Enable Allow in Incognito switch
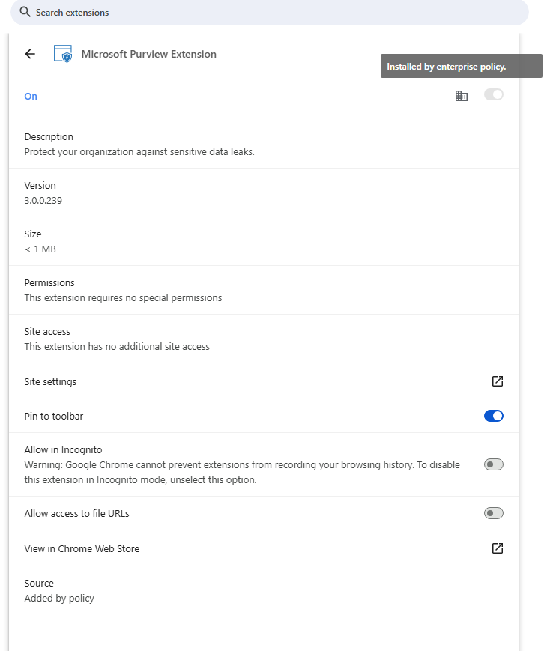This screenshot has width=547, height=651. point(493,464)
